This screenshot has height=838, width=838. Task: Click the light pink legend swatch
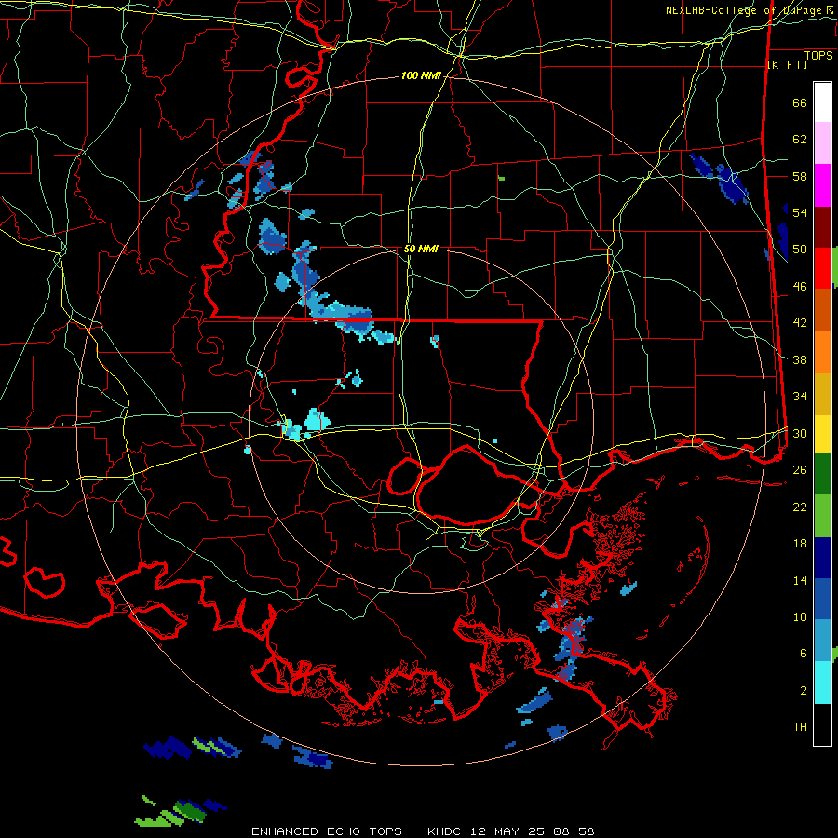[x=822, y=143]
